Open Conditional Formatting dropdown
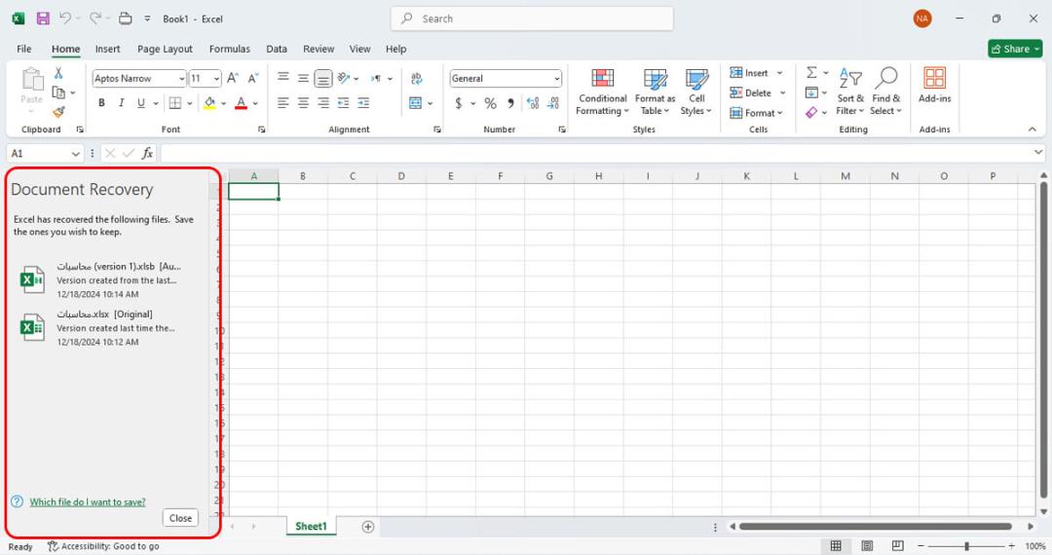The height and width of the screenshot is (555, 1052). click(603, 92)
